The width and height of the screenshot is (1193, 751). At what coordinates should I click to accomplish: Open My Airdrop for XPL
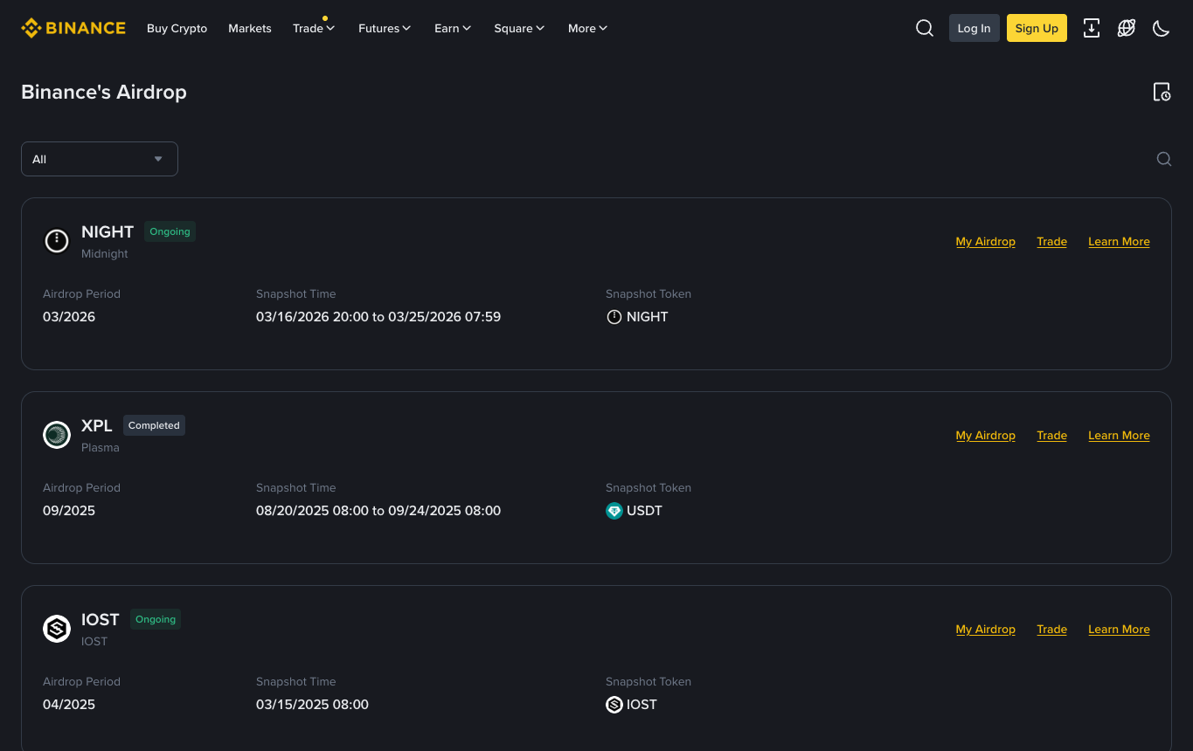[x=986, y=436]
